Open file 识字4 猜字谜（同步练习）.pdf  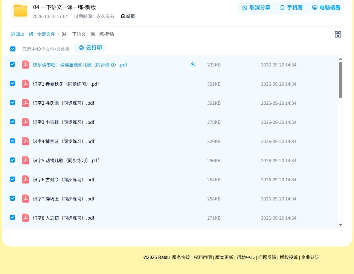64,141
